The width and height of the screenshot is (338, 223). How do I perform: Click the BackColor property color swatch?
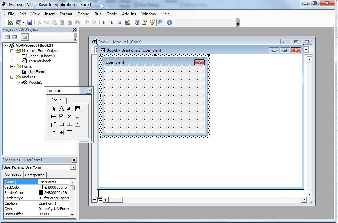41,187
